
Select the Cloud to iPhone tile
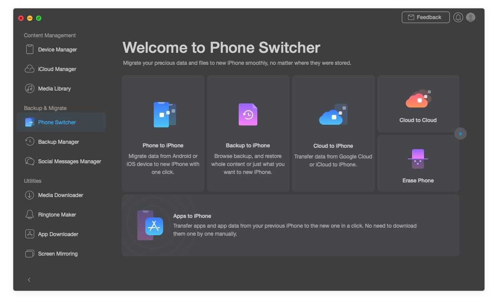click(333, 133)
